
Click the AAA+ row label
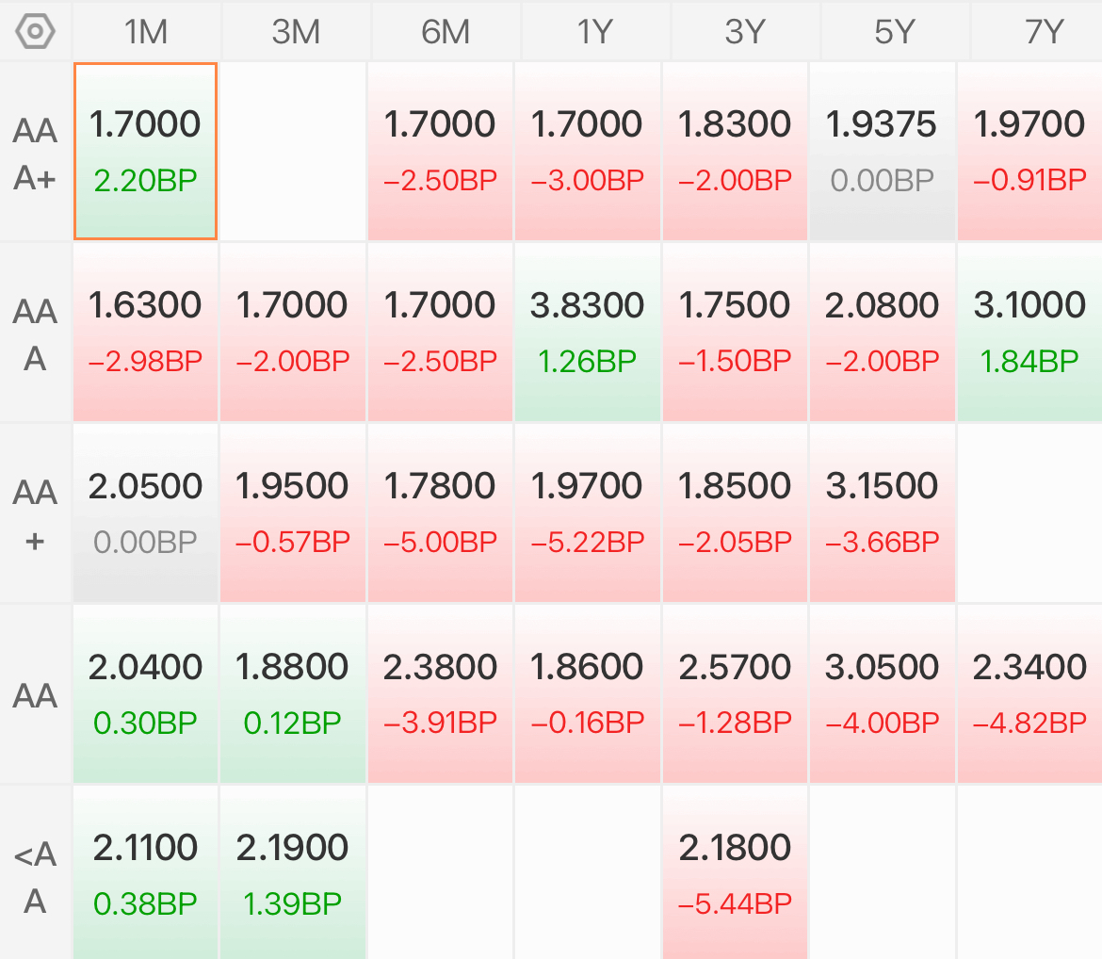click(x=35, y=152)
